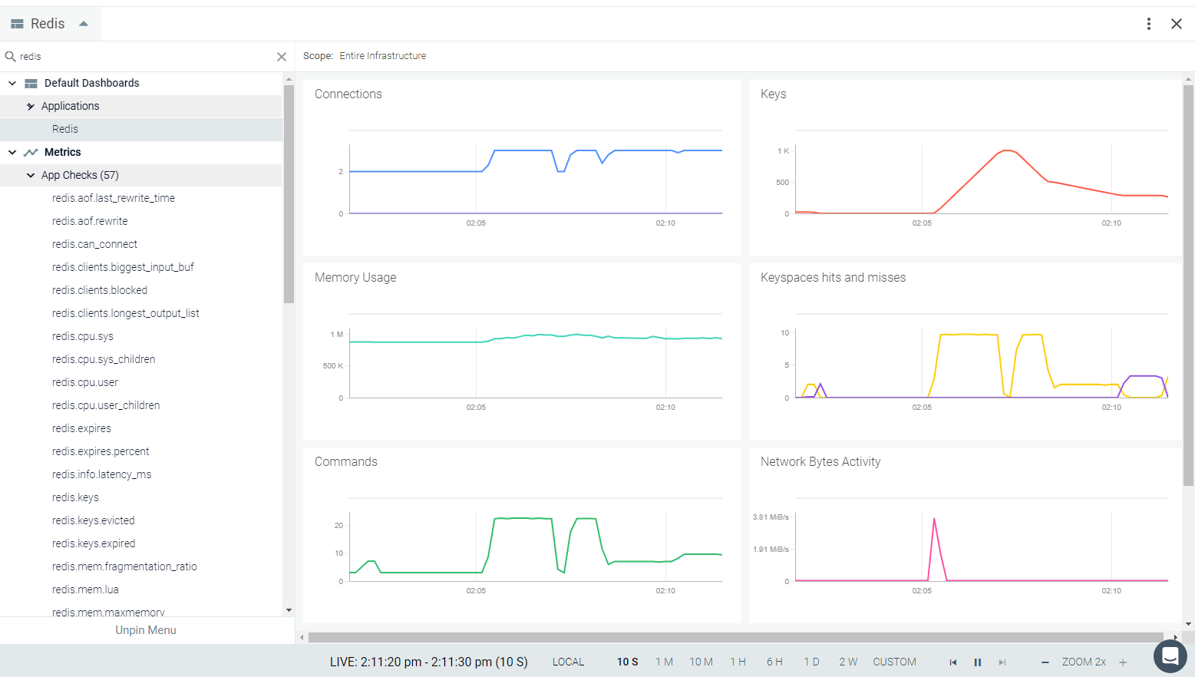Step back to previous time window
Image resolution: width=1195 pixels, height=677 pixels.
[x=953, y=662]
